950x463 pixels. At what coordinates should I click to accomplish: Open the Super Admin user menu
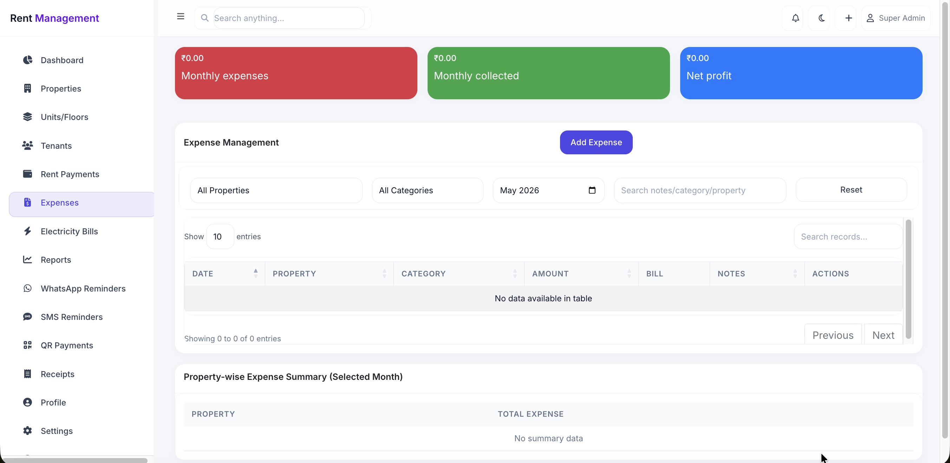click(x=896, y=18)
